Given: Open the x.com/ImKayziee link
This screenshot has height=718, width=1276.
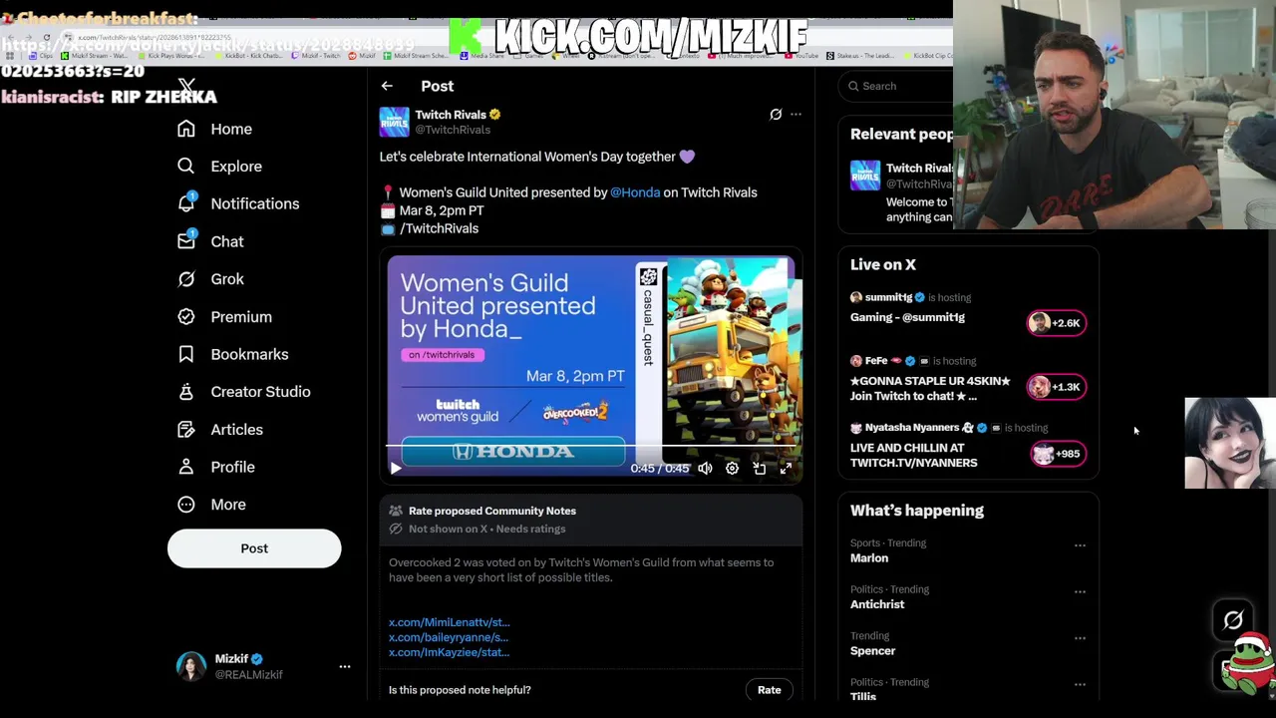Looking at the screenshot, I should (449, 652).
